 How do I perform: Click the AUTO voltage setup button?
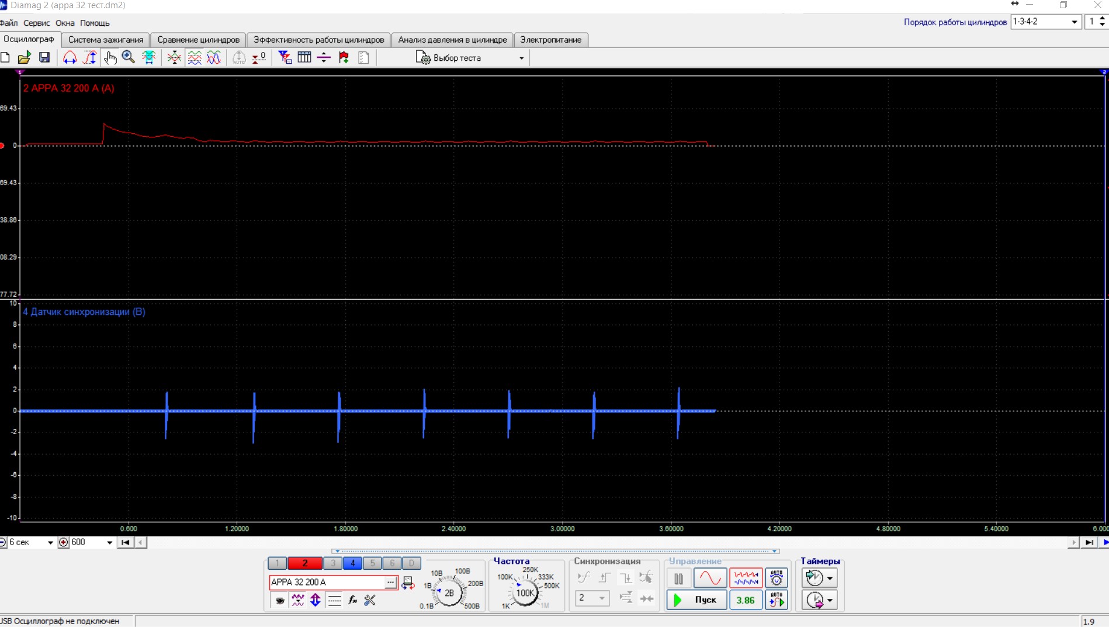[x=777, y=578]
